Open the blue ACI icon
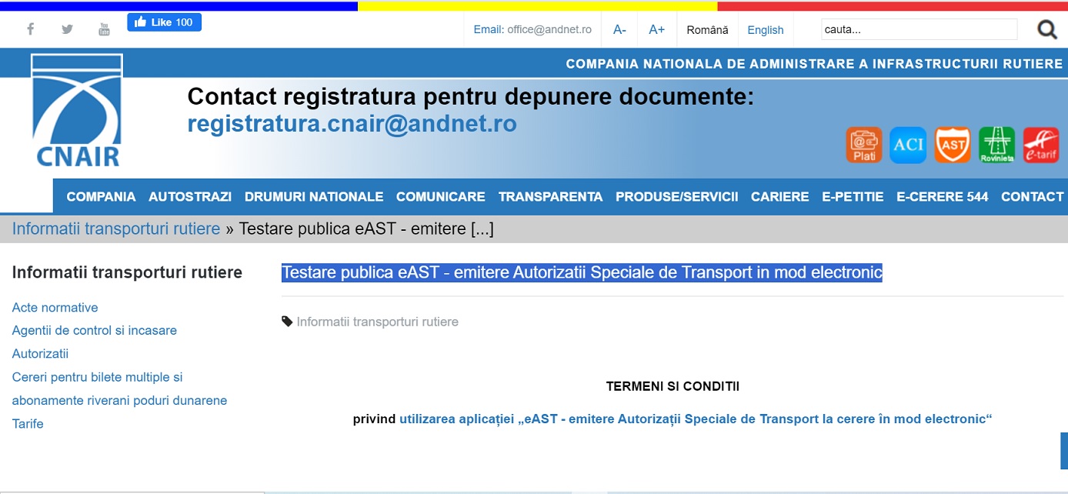The height and width of the screenshot is (494, 1068). [x=908, y=145]
